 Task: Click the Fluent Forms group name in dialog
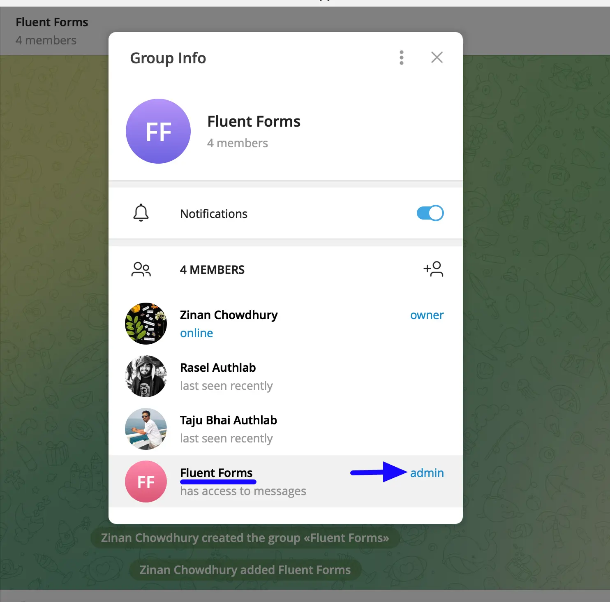(254, 122)
